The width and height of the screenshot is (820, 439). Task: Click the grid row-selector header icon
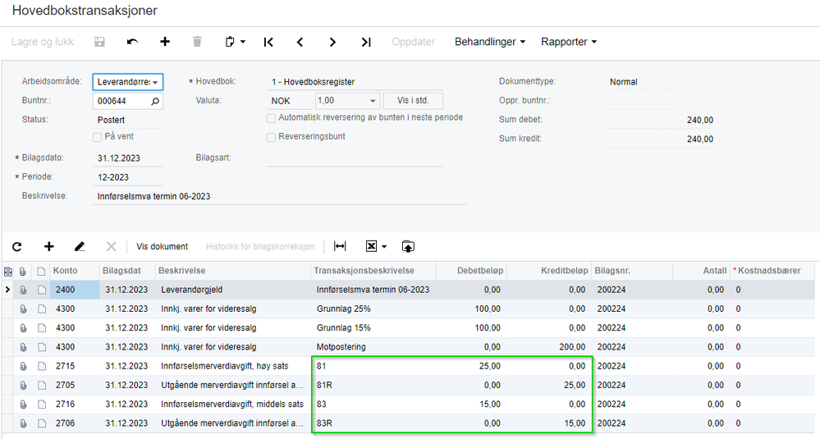[x=8, y=272]
